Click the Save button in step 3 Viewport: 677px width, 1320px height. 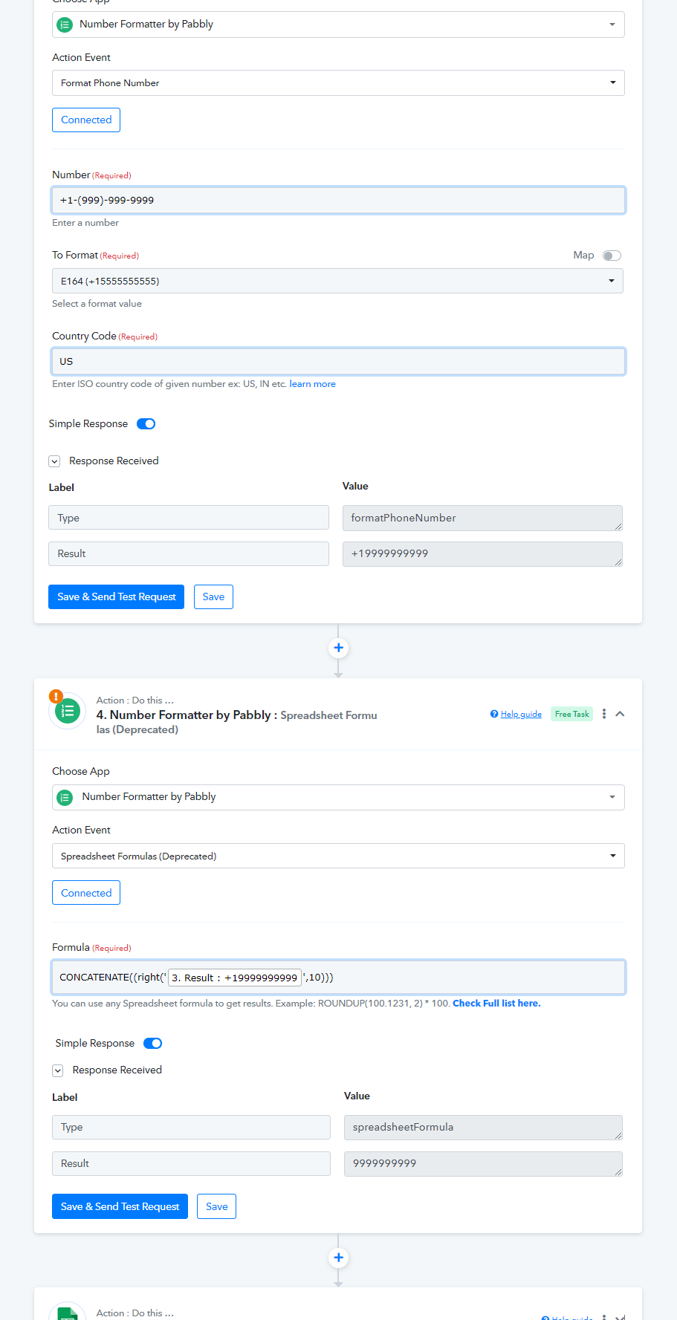[x=213, y=596]
